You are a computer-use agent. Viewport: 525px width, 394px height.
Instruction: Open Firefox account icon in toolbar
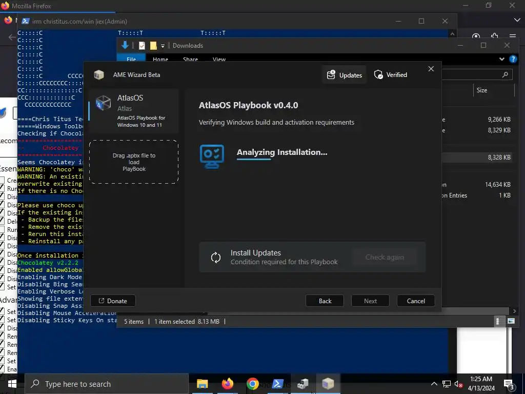click(x=476, y=36)
